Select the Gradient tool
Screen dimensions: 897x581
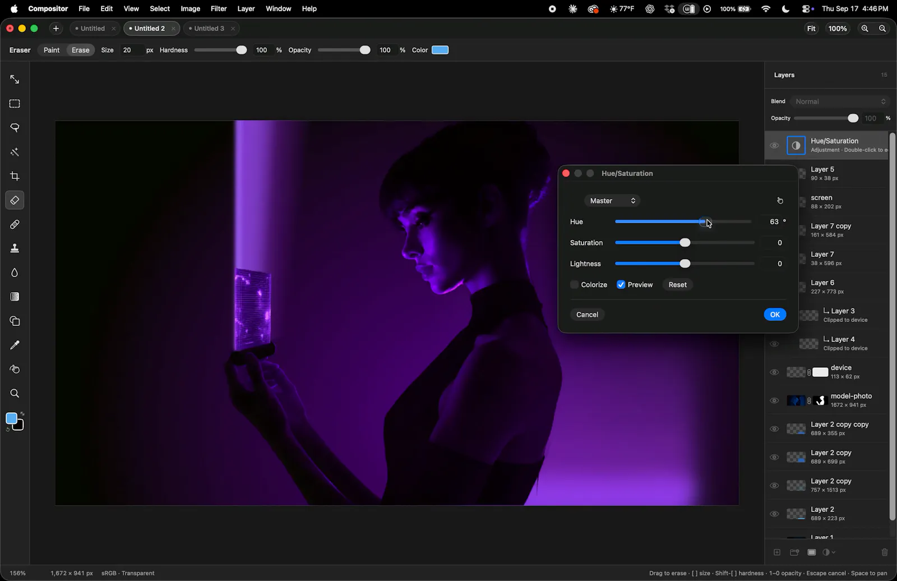point(15,297)
